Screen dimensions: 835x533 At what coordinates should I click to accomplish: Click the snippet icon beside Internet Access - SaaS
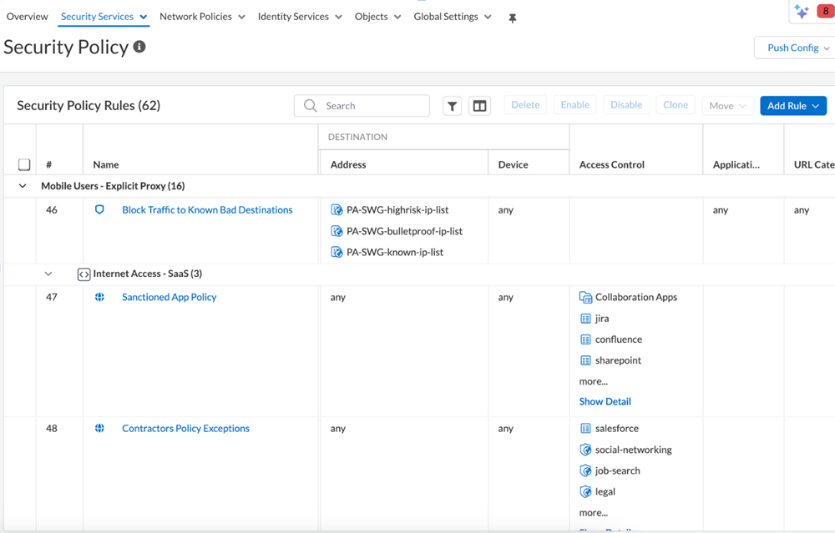(x=83, y=274)
